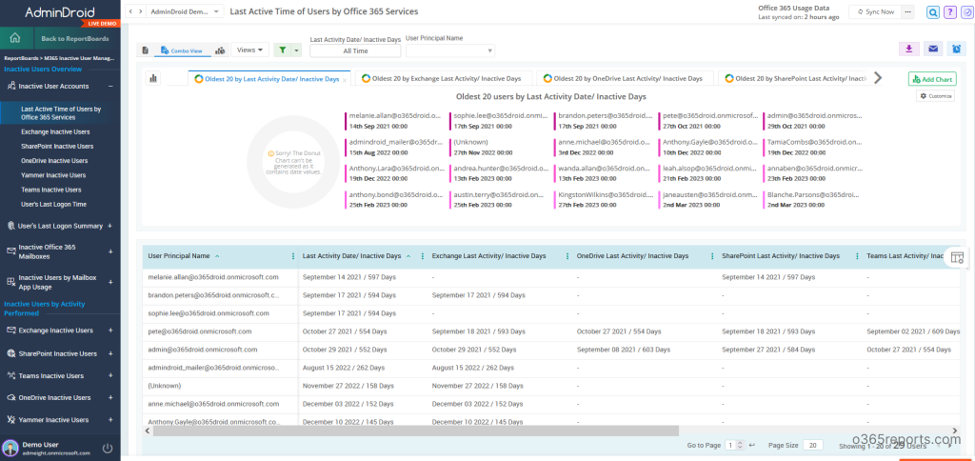Click the Sync Now button
The height and width of the screenshot is (461, 975).
pyautogui.click(x=875, y=11)
